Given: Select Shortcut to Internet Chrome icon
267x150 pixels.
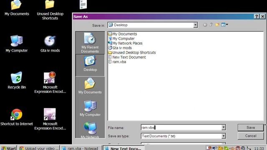Looking at the screenshot, I should pos(17,117).
